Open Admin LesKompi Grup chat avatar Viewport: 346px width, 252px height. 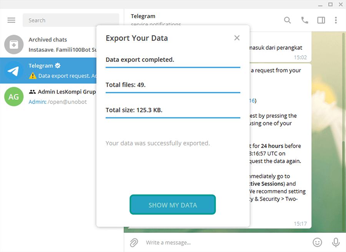coord(14,97)
